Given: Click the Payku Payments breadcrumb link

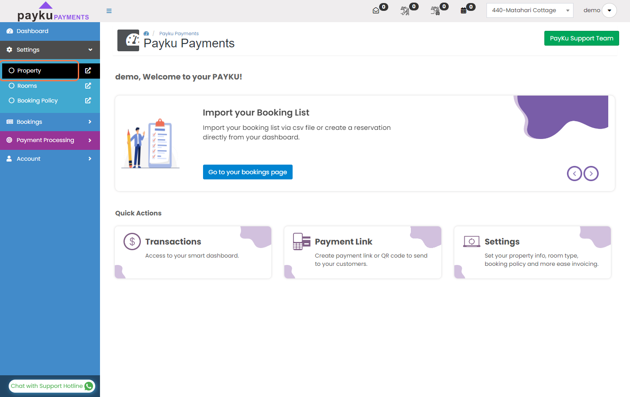Looking at the screenshot, I should pos(179,33).
